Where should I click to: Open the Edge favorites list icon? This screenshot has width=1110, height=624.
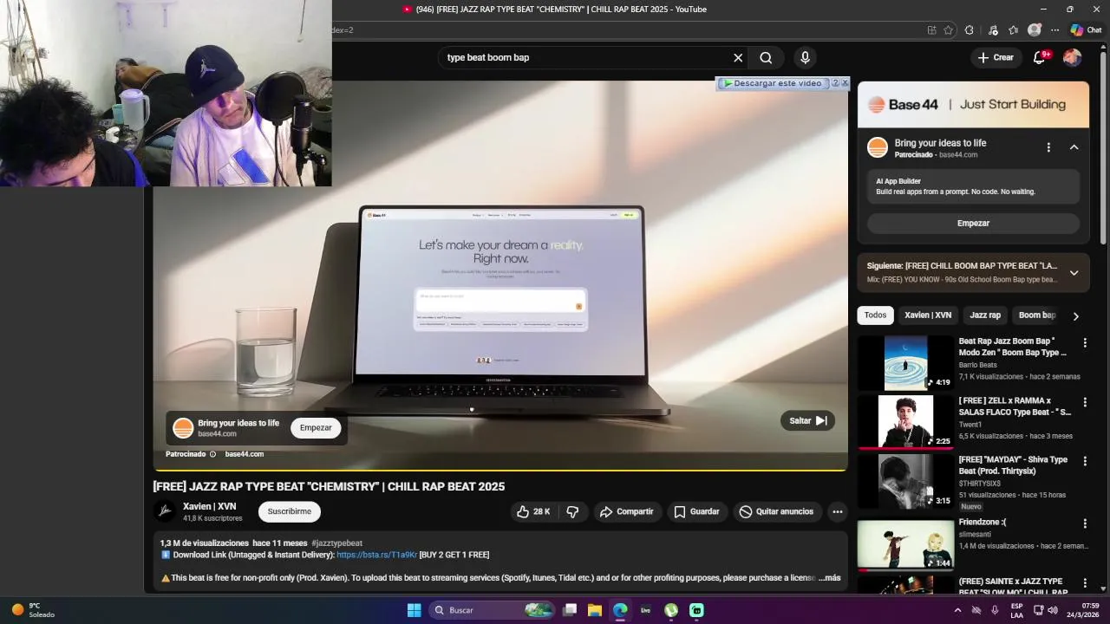click(x=1013, y=30)
